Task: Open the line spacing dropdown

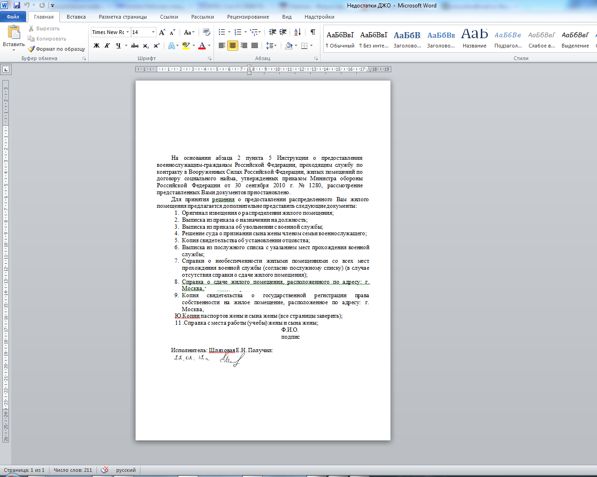Action: coord(271,46)
